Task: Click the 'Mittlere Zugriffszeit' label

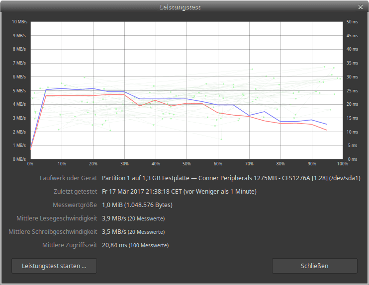Action: point(70,245)
